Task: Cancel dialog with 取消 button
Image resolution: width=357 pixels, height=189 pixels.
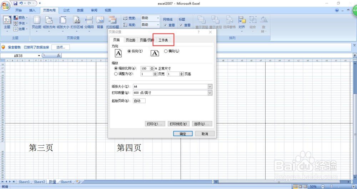Action: [205, 133]
